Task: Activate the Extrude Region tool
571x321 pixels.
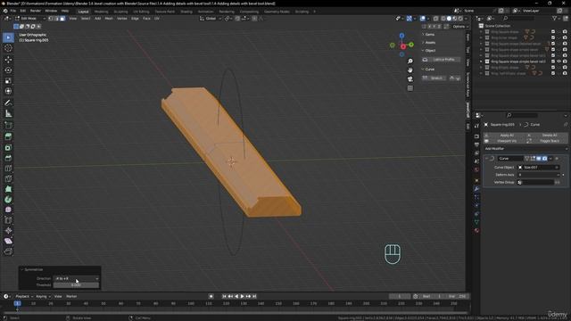Action: click(x=8, y=136)
